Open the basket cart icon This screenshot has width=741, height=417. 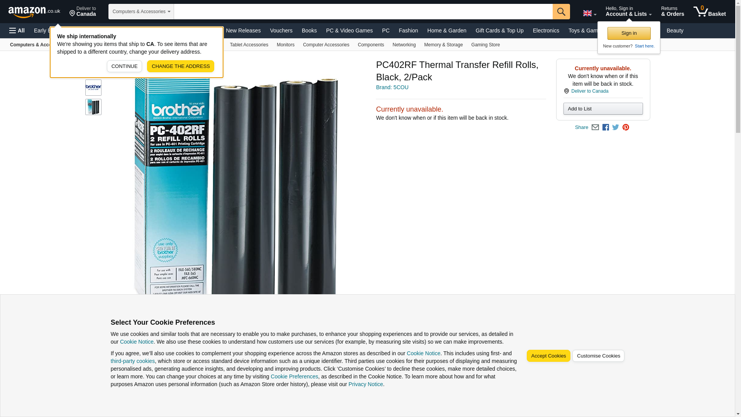coord(709,12)
